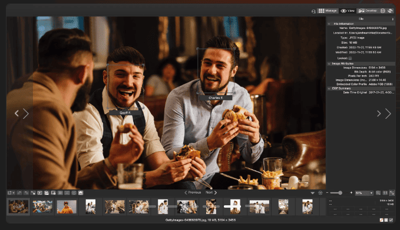Select the couple holding hands in field thumbnail
This screenshot has height=230, width=400.
[x=259, y=206]
